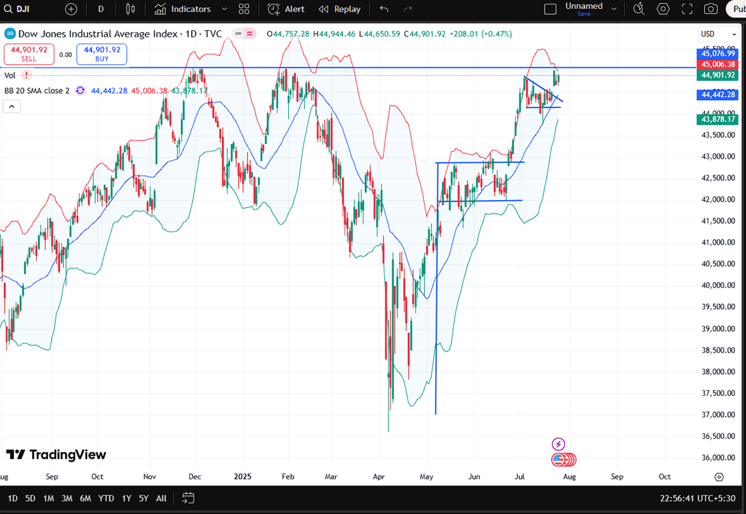Create an Alert from the top toolbar
This screenshot has width=746, height=514.
pyautogui.click(x=286, y=9)
